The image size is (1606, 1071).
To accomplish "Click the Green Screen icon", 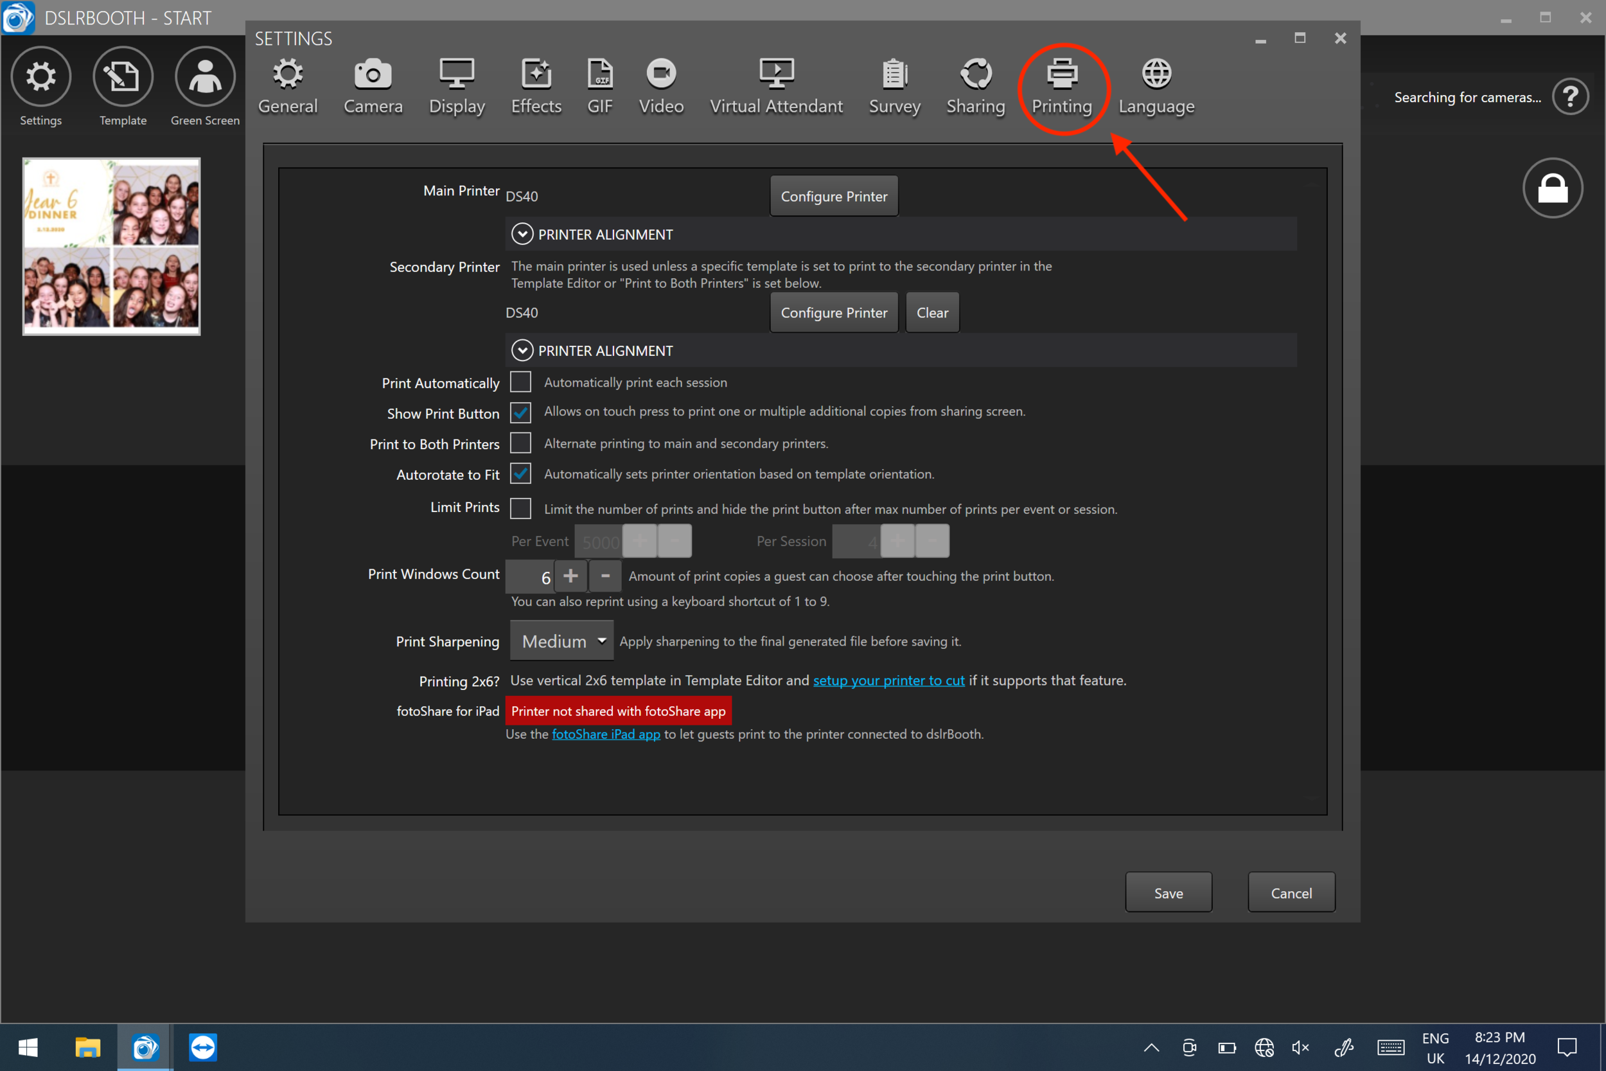I will [x=205, y=76].
